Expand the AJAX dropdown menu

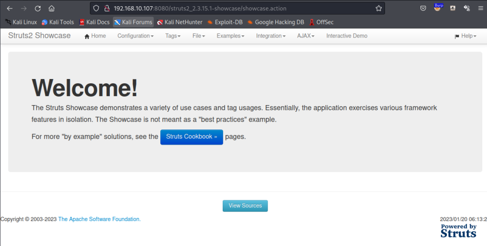[x=305, y=36]
